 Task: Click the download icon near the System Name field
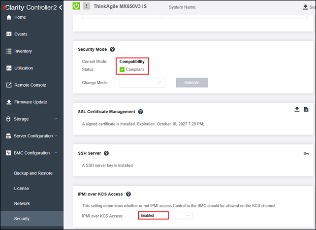305,7
